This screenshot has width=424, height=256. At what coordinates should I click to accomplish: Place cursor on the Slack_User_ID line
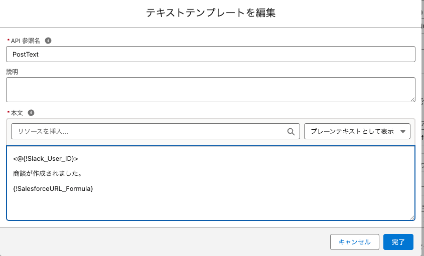pos(46,159)
